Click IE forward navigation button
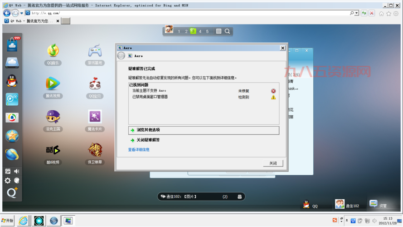403x227 pixels. coord(15,13)
